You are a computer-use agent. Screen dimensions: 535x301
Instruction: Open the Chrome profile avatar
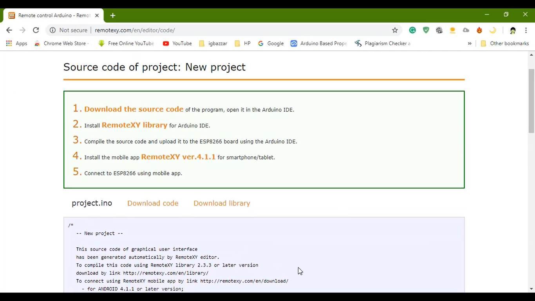(513, 30)
